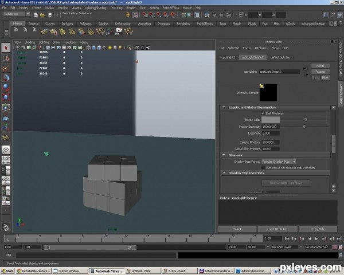Go to input connection icon beside spotLight name
344x275 pixels.
(306, 69)
